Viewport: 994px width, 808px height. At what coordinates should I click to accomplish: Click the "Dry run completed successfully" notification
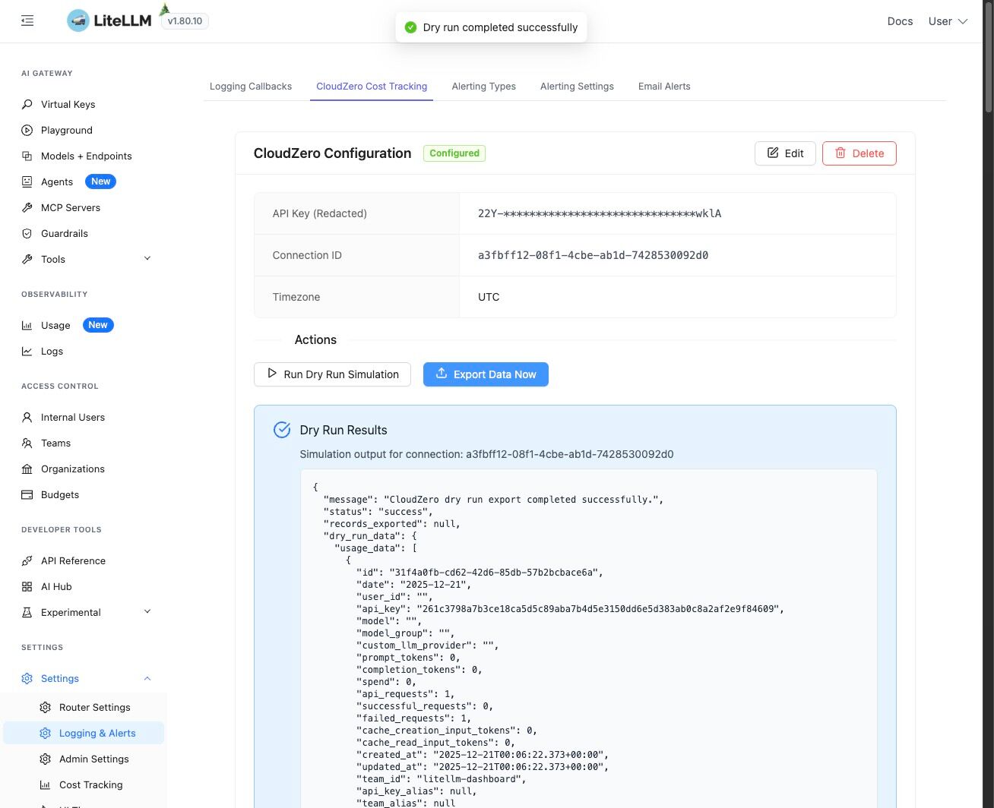tap(491, 27)
